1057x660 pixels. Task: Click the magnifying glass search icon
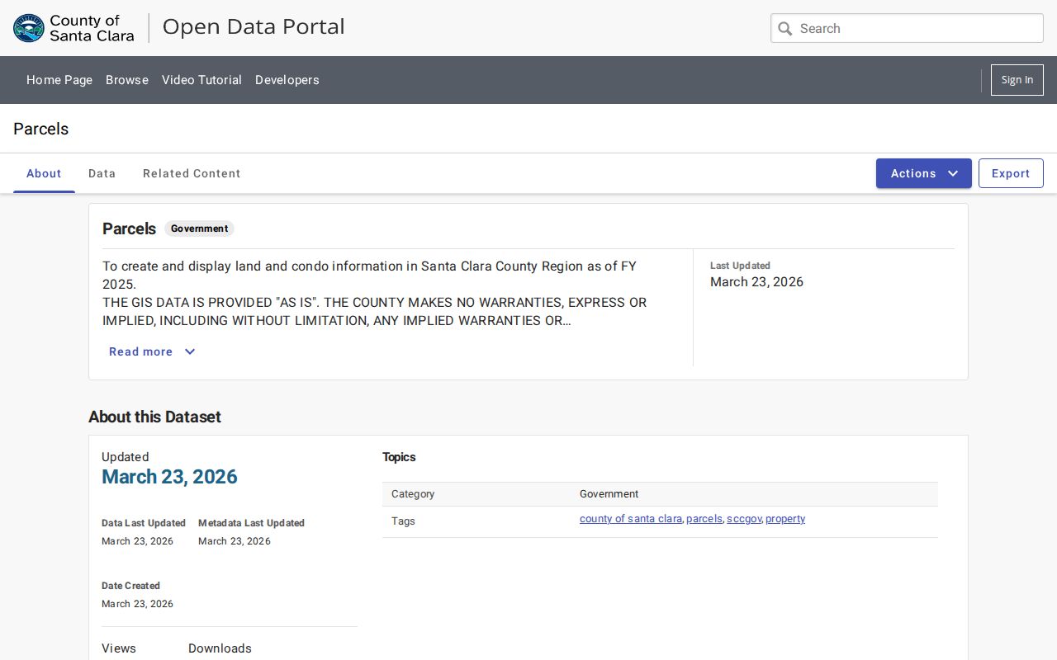[785, 29]
